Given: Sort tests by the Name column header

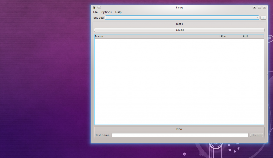Looking at the screenshot, I should click(157, 36).
